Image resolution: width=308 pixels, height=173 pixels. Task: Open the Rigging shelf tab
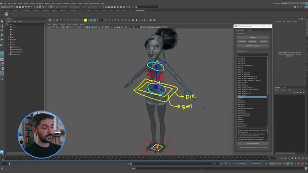[54, 11]
